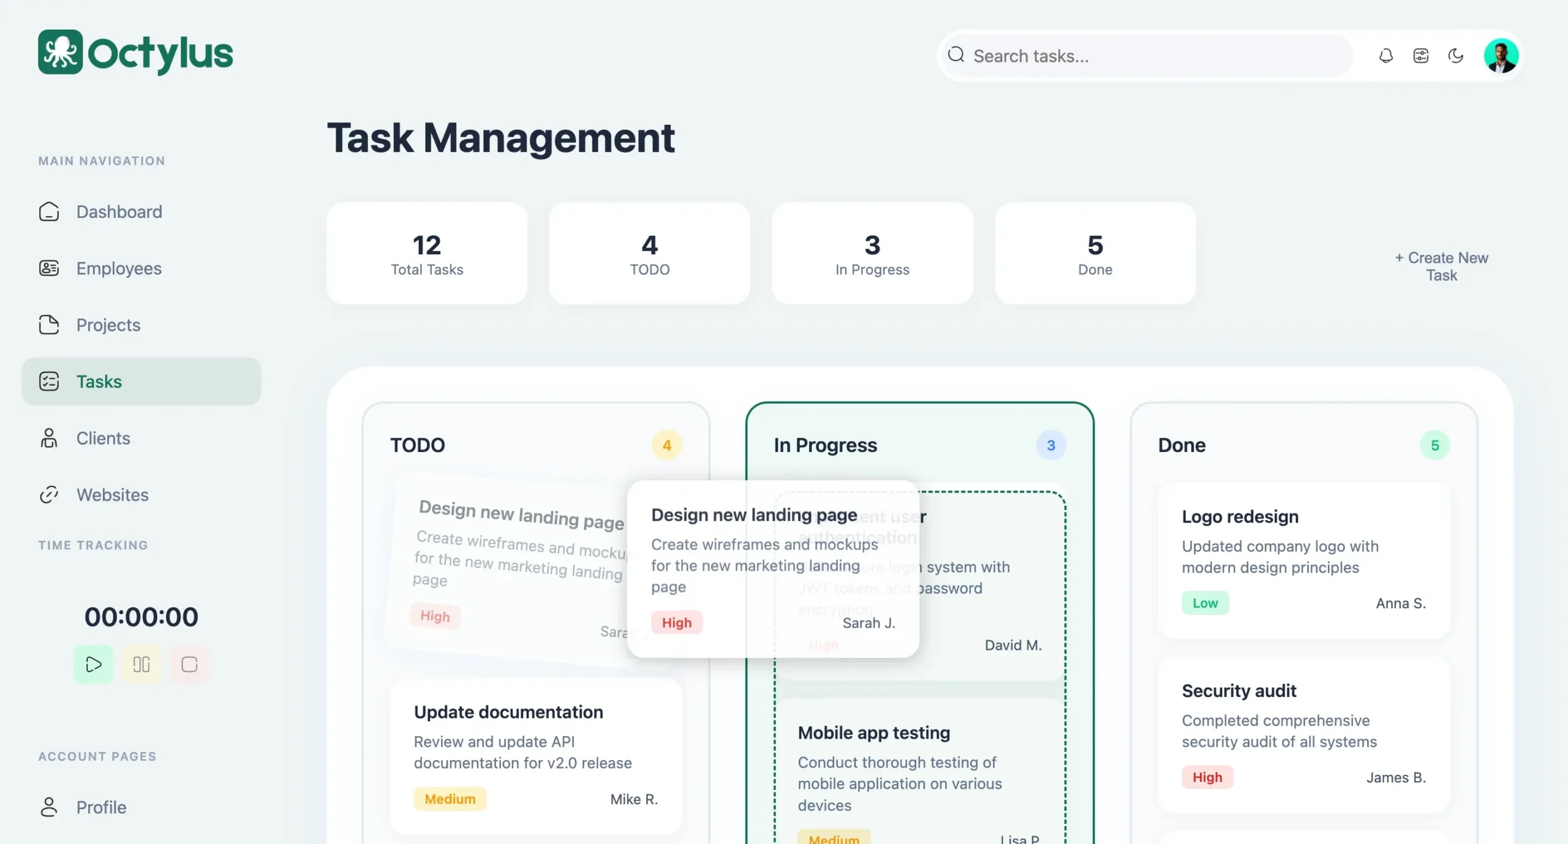
Task: Select the Tasks icon in the sidebar
Action: 49,381
